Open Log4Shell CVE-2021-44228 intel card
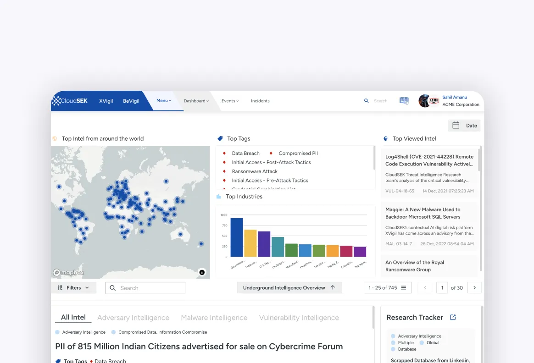This screenshot has width=534, height=363. pos(429,174)
